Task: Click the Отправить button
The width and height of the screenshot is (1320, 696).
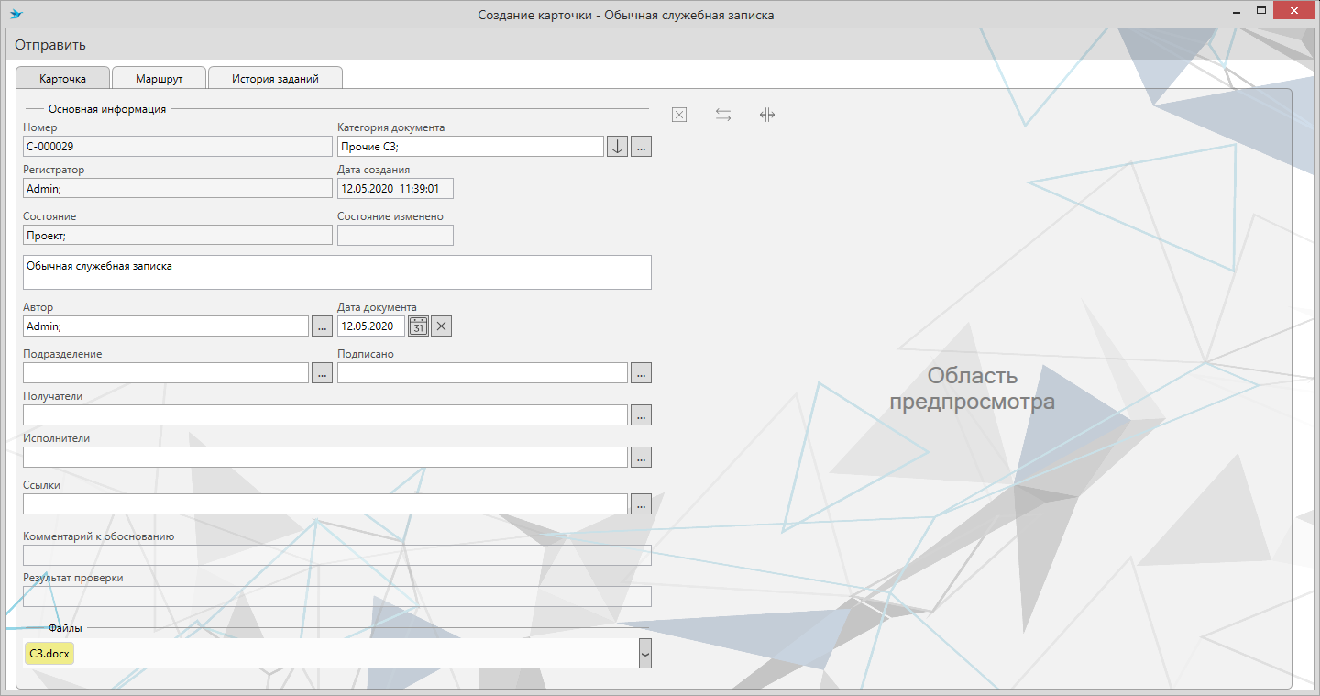Action: pos(50,45)
